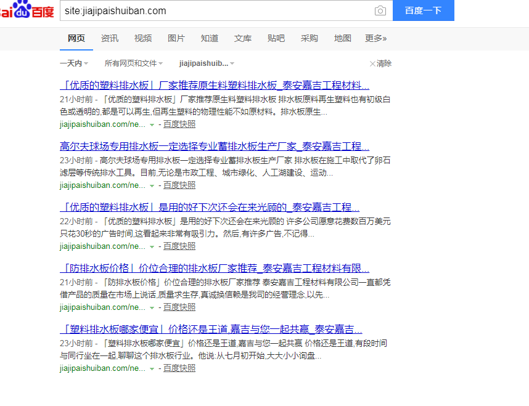Open 百度快照 for 防排水板价格 result
The image size is (529, 406).
179,307
